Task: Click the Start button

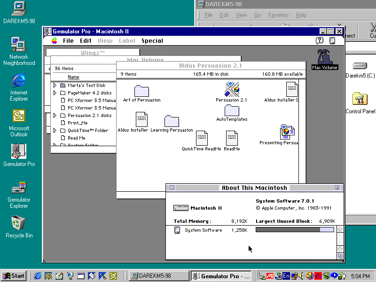Action: 14,276
